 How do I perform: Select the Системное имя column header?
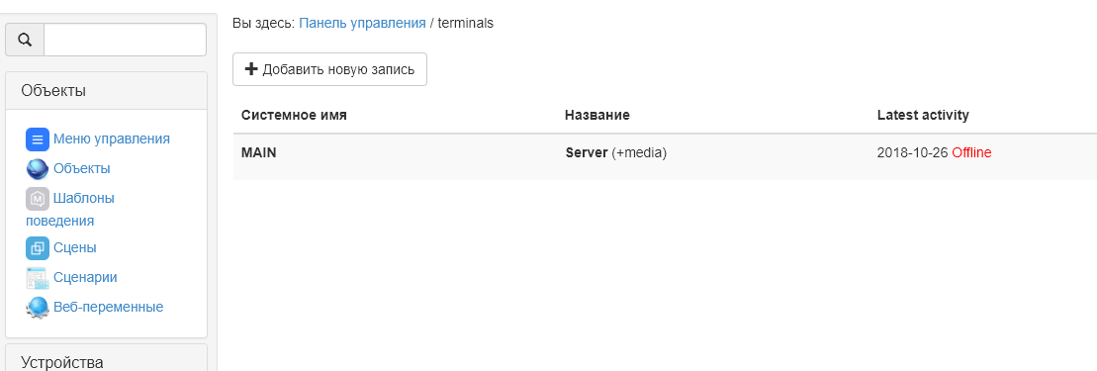[x=294, y=115]
